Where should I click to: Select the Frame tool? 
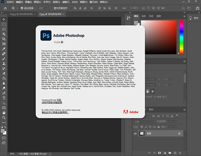4,44
